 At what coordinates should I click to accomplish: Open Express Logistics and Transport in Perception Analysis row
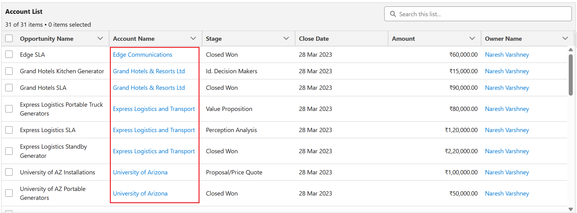[154, 130]
